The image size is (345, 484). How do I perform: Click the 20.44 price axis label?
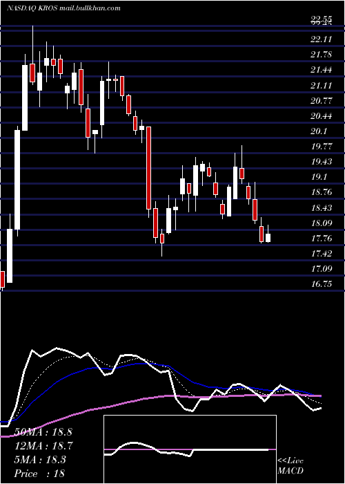[x=322, y=116]
